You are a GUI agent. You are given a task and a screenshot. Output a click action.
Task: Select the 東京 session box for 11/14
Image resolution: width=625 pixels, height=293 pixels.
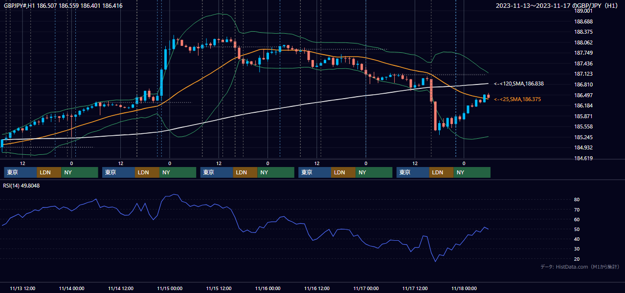[119, 172]
